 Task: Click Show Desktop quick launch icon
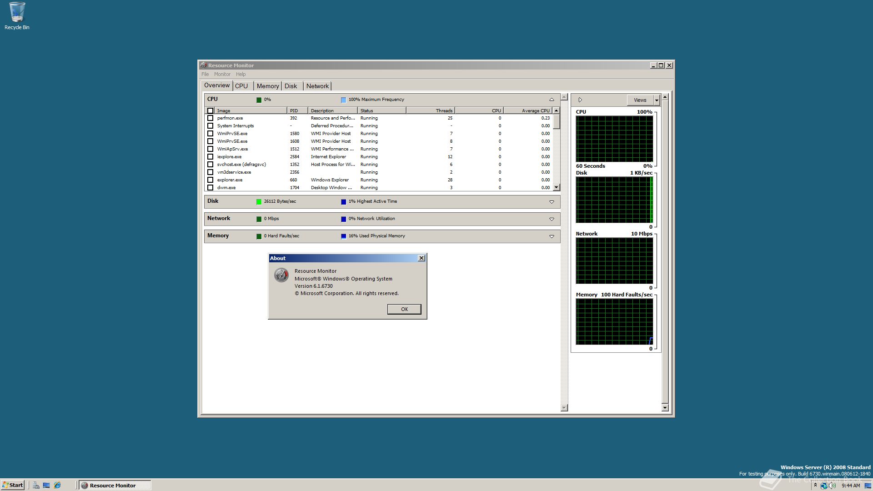pyautogui.click(x=46, y=485)
